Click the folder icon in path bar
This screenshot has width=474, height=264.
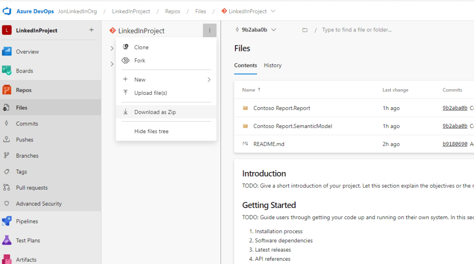point(305,30)
